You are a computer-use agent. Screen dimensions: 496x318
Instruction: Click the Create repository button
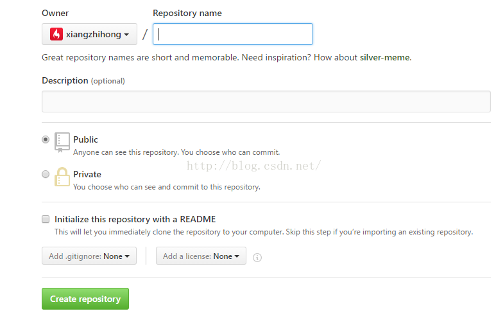pos(85,299)
